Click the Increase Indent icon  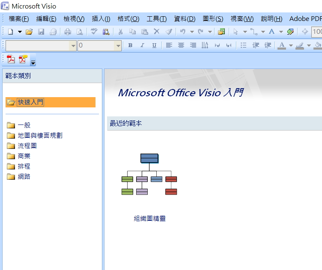268,45
